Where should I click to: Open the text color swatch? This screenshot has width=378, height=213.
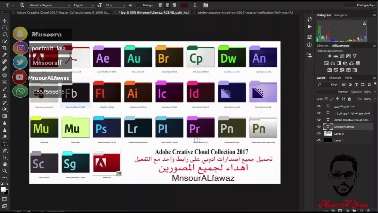(185, 5)
